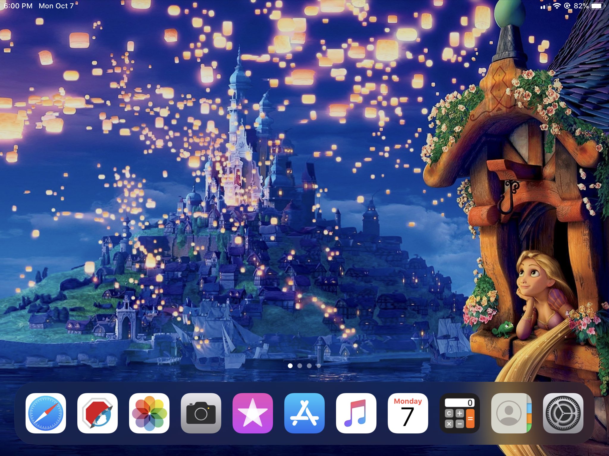The height and width of the screenshot is (456, 609).
Task: Open the Calculator app
Action: point(460,413)
